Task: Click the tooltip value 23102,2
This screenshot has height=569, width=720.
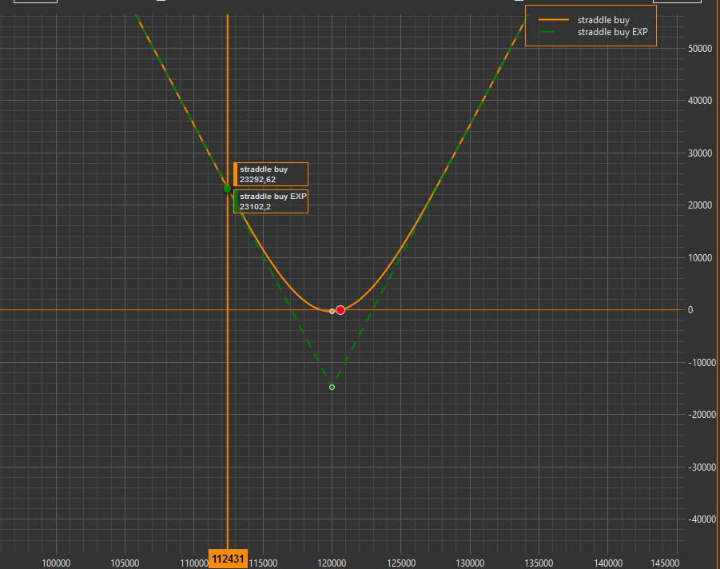Action: point(255,207)
